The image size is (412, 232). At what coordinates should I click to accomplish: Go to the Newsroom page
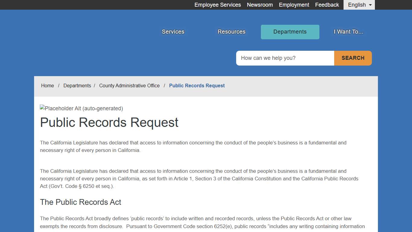260,5
